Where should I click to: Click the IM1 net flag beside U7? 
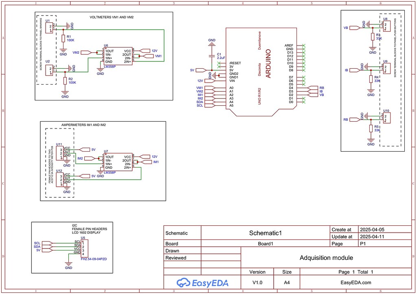click(x=147, y=162)
